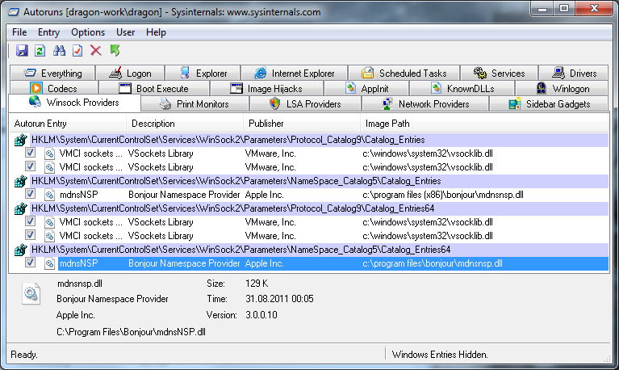Switch to the Boot Execute tab
The image size is (619, 370).
pos(154,89)
